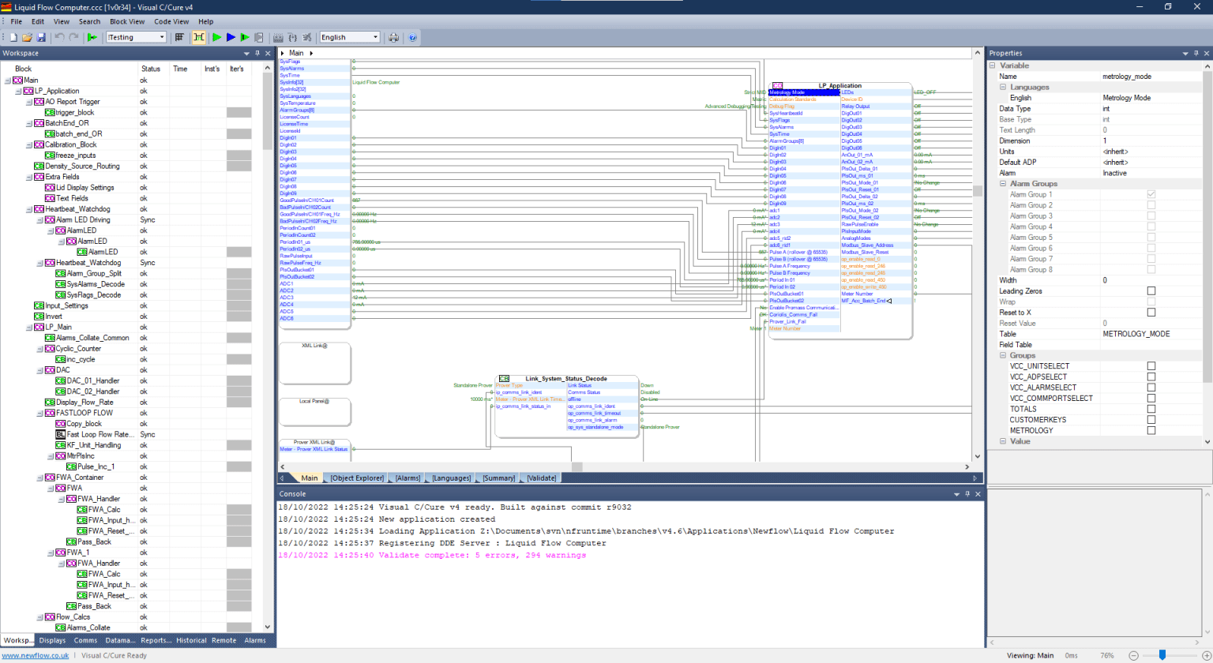Switch to the [Validate] tab
This screenshot has height=663, width=1213.
point(542,478)
